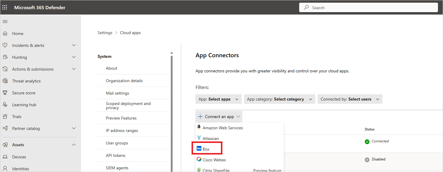This screenshot has width=443, height=172.
Task: Click the Trials gift icon
Action: (x=5, y=117)
